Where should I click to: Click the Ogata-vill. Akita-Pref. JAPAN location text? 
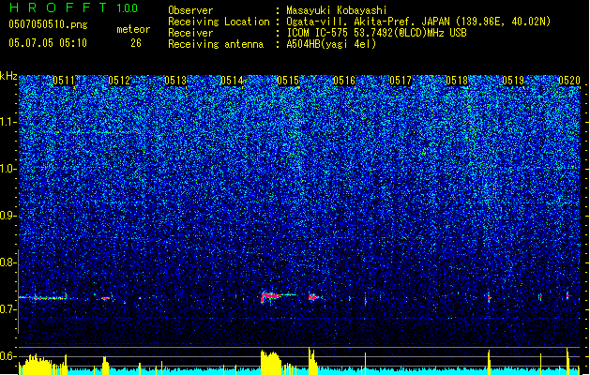(418, 22)
